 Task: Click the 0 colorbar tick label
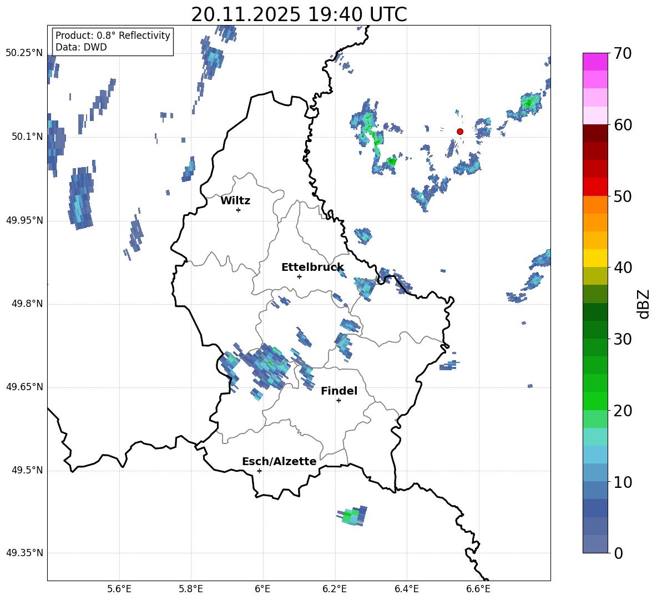tap(618, 553)
